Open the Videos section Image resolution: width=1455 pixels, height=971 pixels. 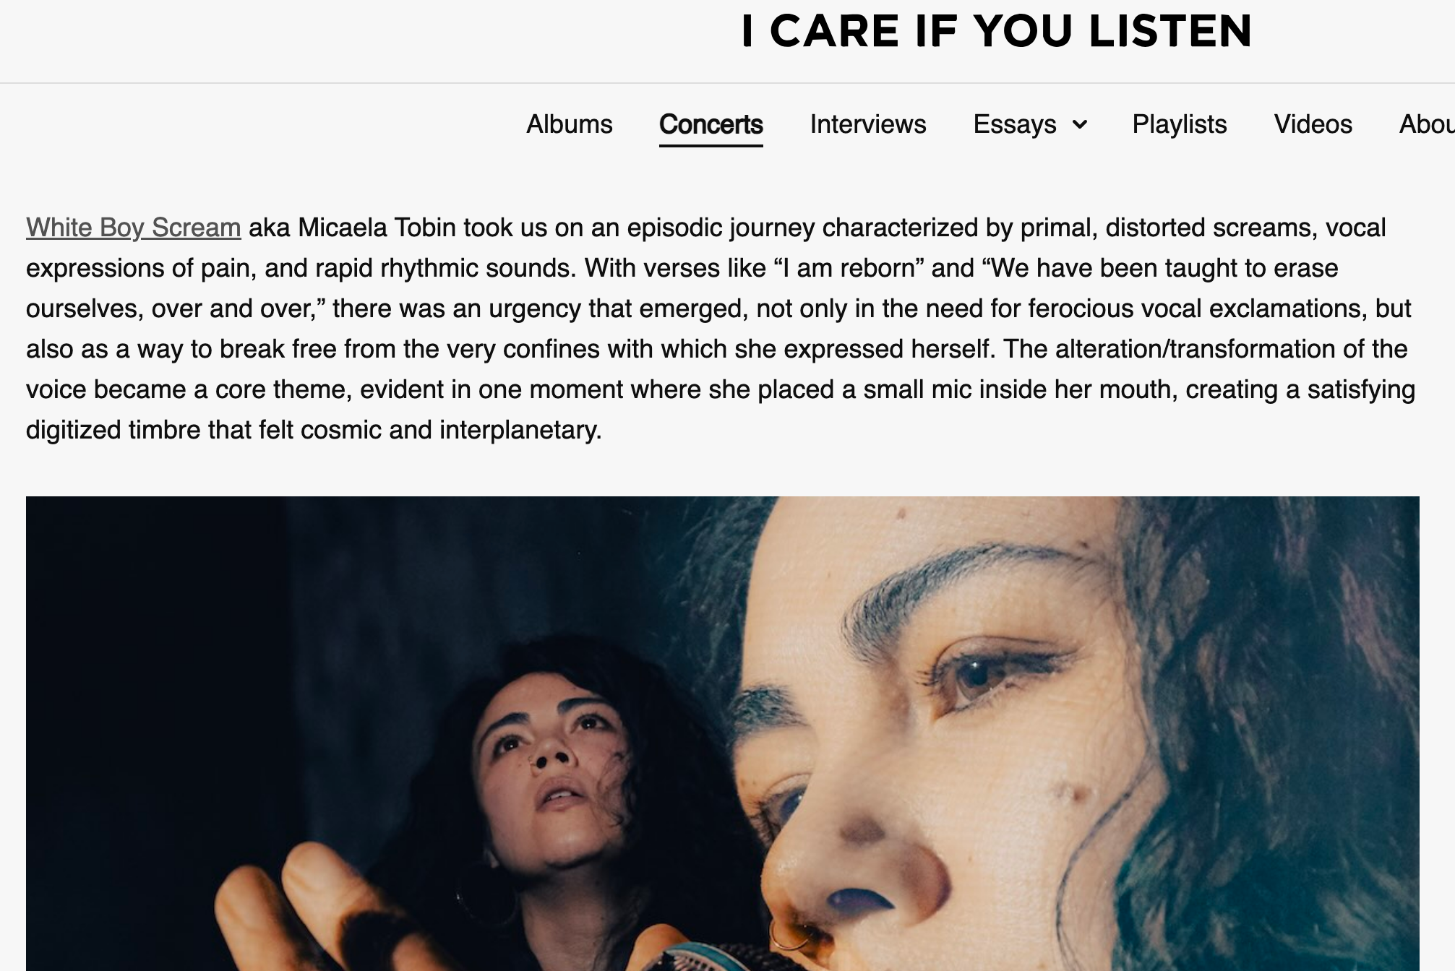click(1313, 124)
